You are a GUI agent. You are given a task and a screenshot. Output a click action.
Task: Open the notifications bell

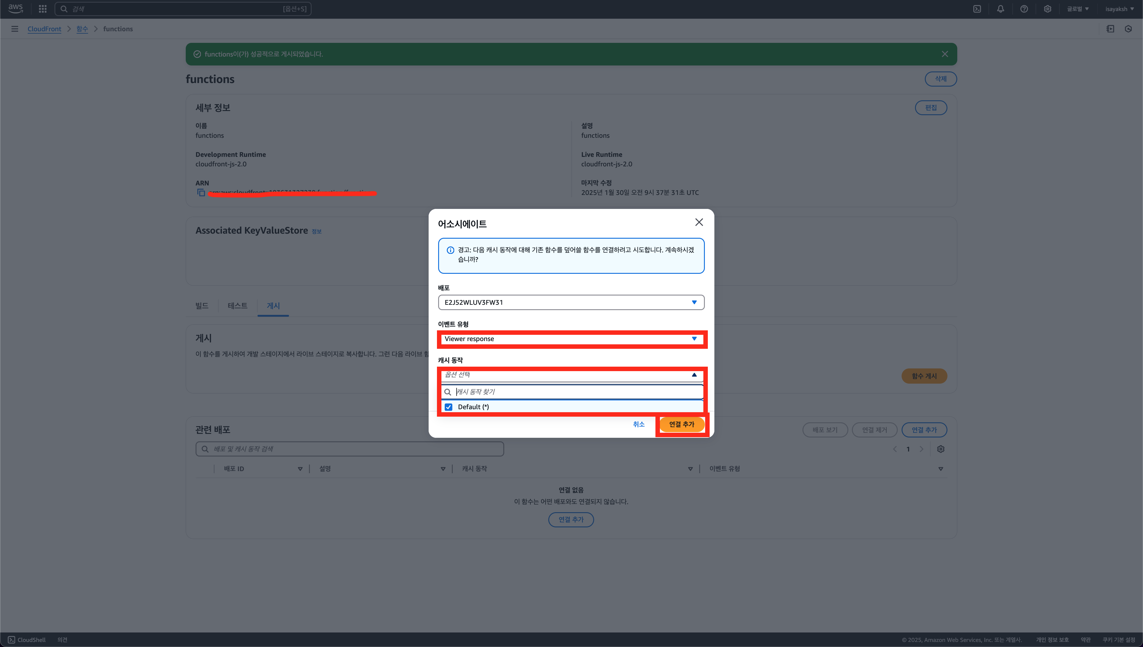[1000, 9]
